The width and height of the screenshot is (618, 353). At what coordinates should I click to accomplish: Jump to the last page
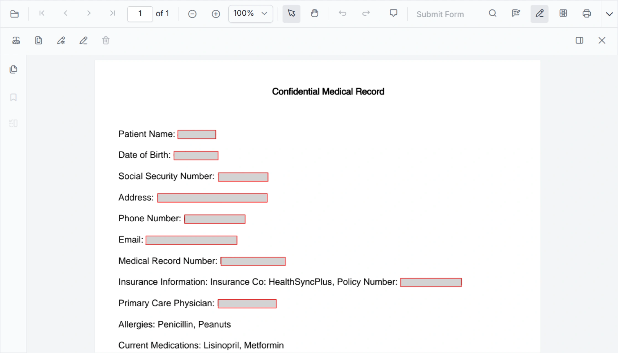tap(112, 13)
